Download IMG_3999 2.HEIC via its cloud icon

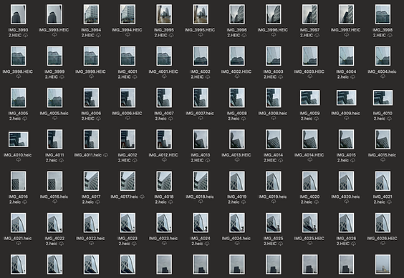(x=62, y=77)
